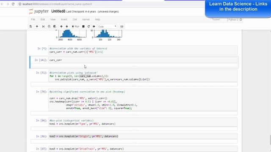Open the command palette keyboard icon
The height and width of the screenshot is (152, 271).
point(122,26)
